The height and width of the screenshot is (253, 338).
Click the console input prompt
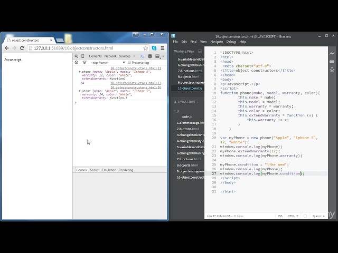click(x=120, y=102)
